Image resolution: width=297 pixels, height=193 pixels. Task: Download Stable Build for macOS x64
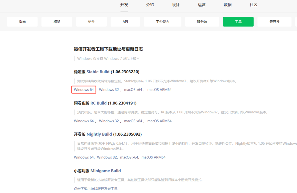point(133,89)
